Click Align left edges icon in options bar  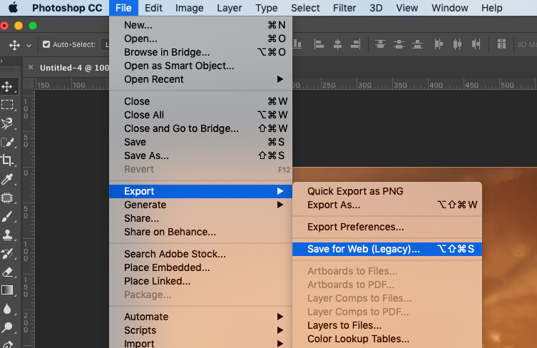[319, 44]
